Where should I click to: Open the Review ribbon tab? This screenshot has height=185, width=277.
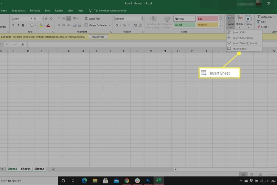59,11
